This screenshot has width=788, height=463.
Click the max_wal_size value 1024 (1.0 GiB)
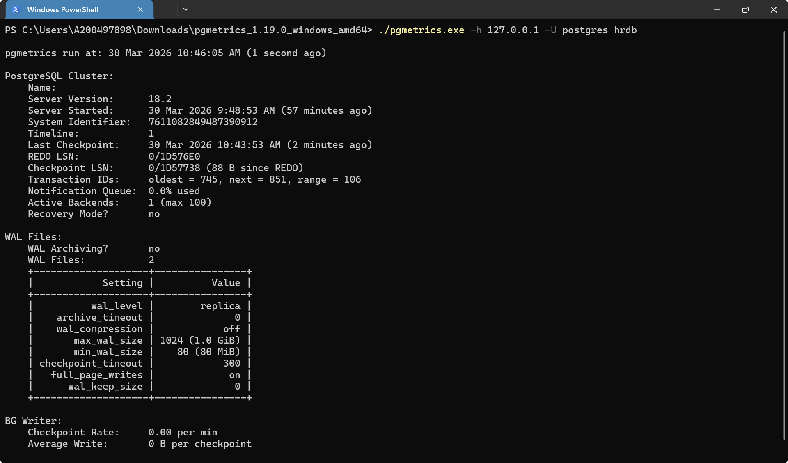[x=200, y=340]
